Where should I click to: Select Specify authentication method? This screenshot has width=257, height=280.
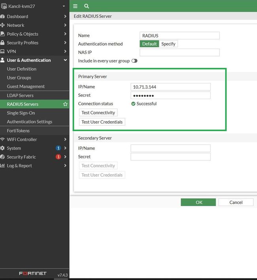click(168, 44)
